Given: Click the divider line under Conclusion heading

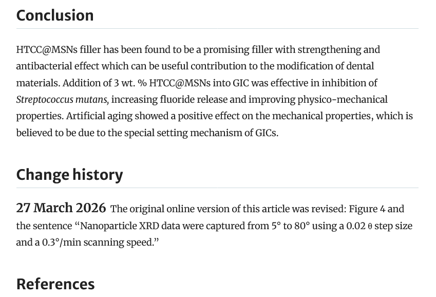Looking at the screenshot, I should [x=217, y=29].
